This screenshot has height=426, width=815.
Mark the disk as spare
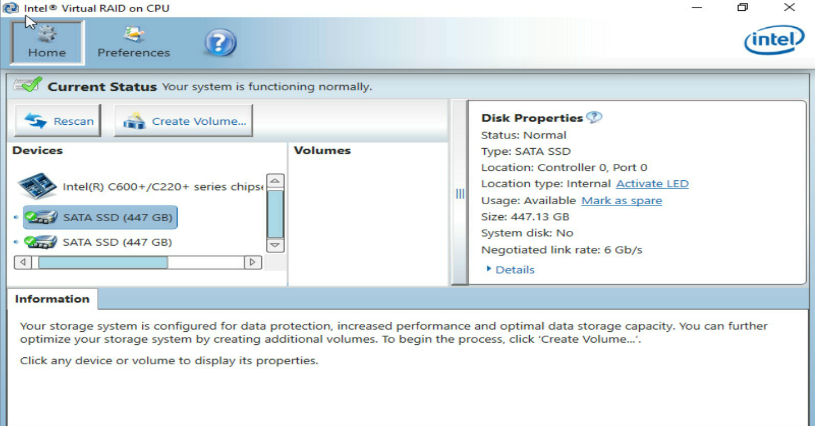click(622, 200)
